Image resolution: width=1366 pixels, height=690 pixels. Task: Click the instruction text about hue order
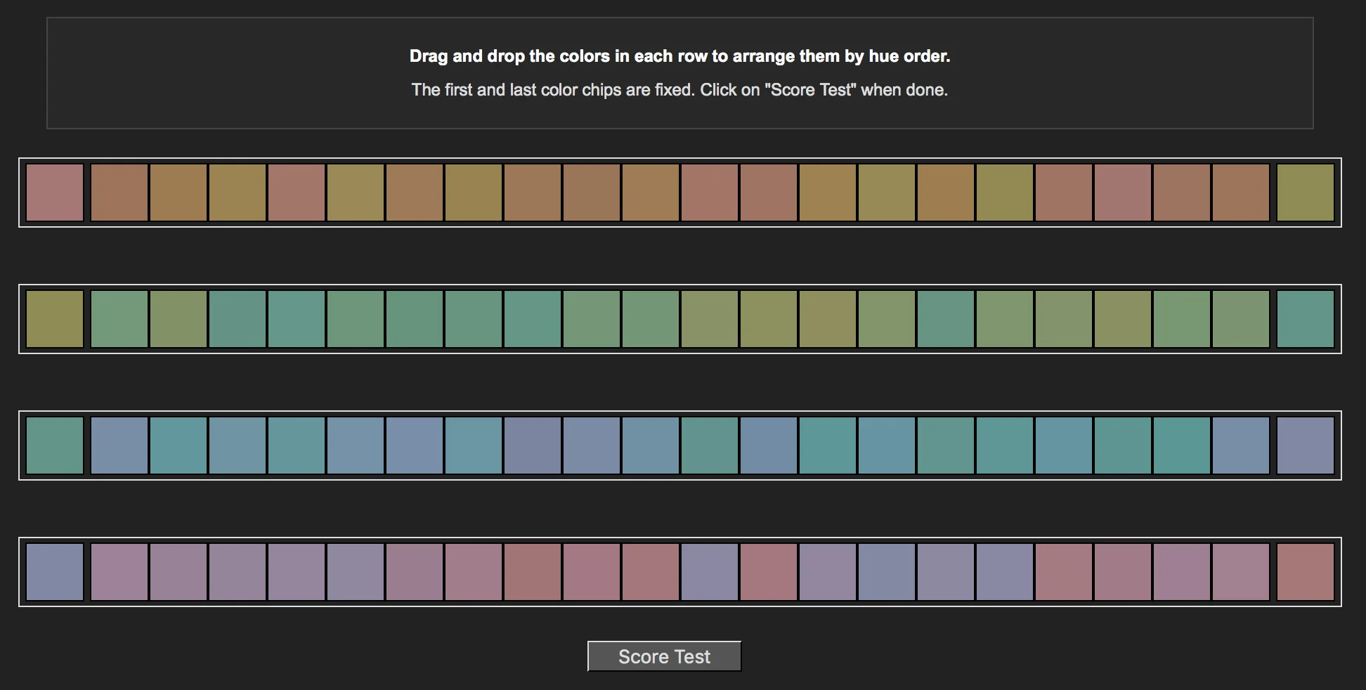click(x=679, y=56)
